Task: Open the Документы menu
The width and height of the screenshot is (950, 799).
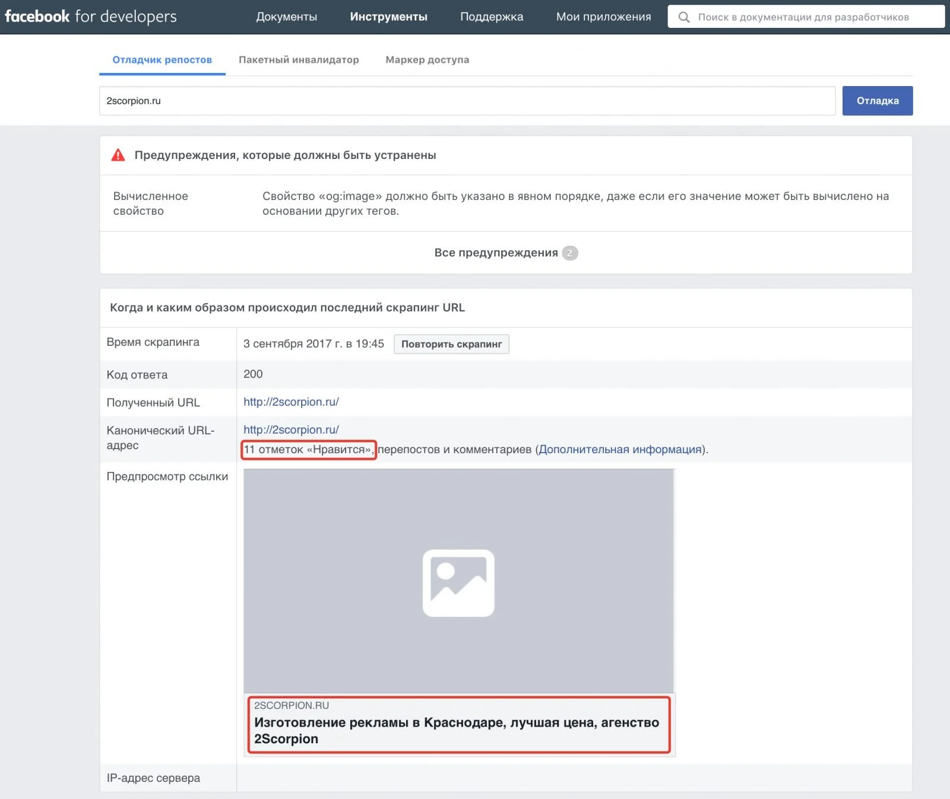Action: [286, 17]
